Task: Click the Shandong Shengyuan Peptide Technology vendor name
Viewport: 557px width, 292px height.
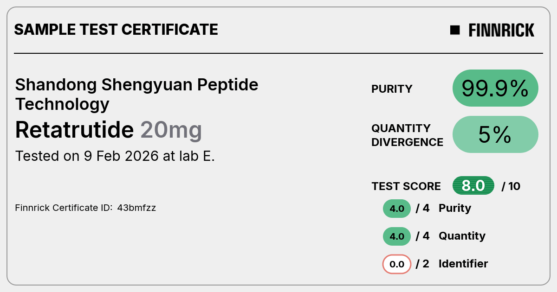Action: tap(137, 94)
